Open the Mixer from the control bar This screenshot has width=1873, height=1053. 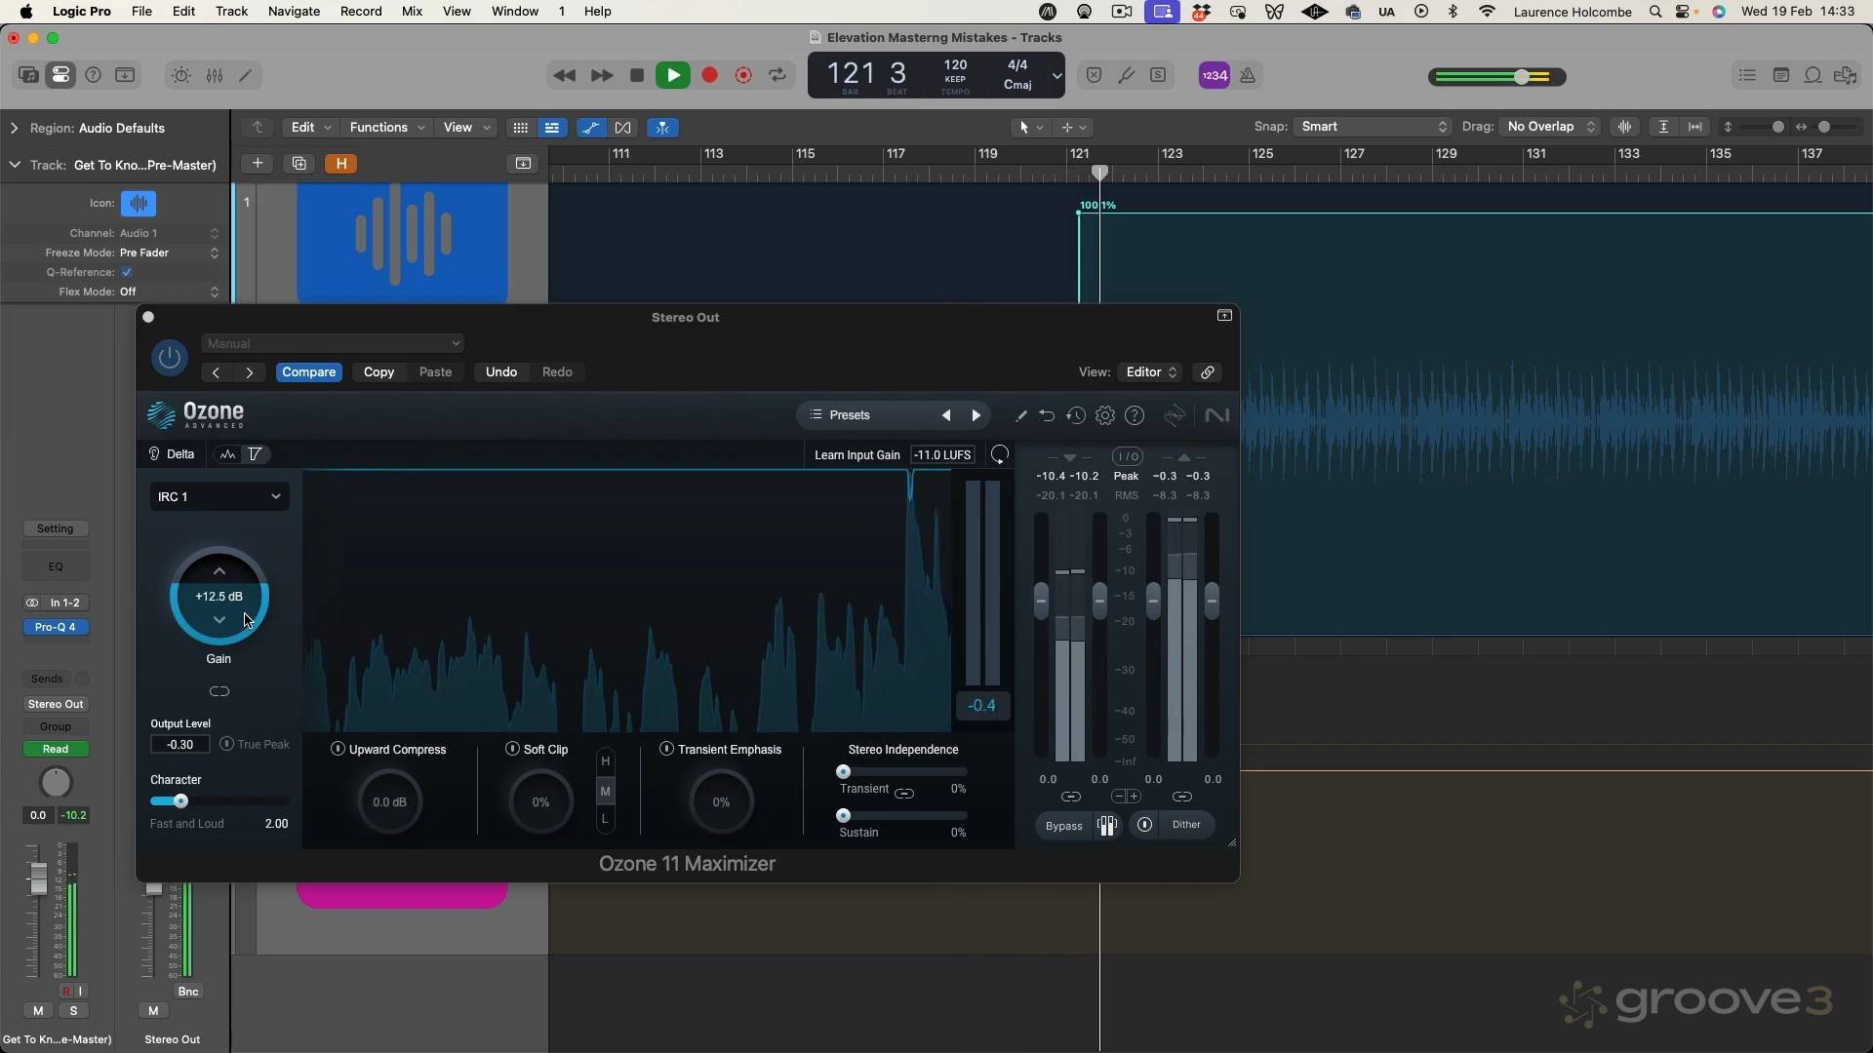click(x=215, y=75)
